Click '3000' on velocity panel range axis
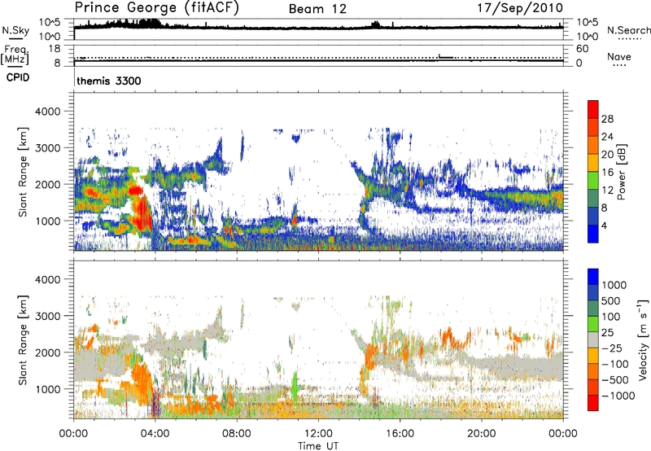This screenshot has width=651, height=451. point(47,316)
